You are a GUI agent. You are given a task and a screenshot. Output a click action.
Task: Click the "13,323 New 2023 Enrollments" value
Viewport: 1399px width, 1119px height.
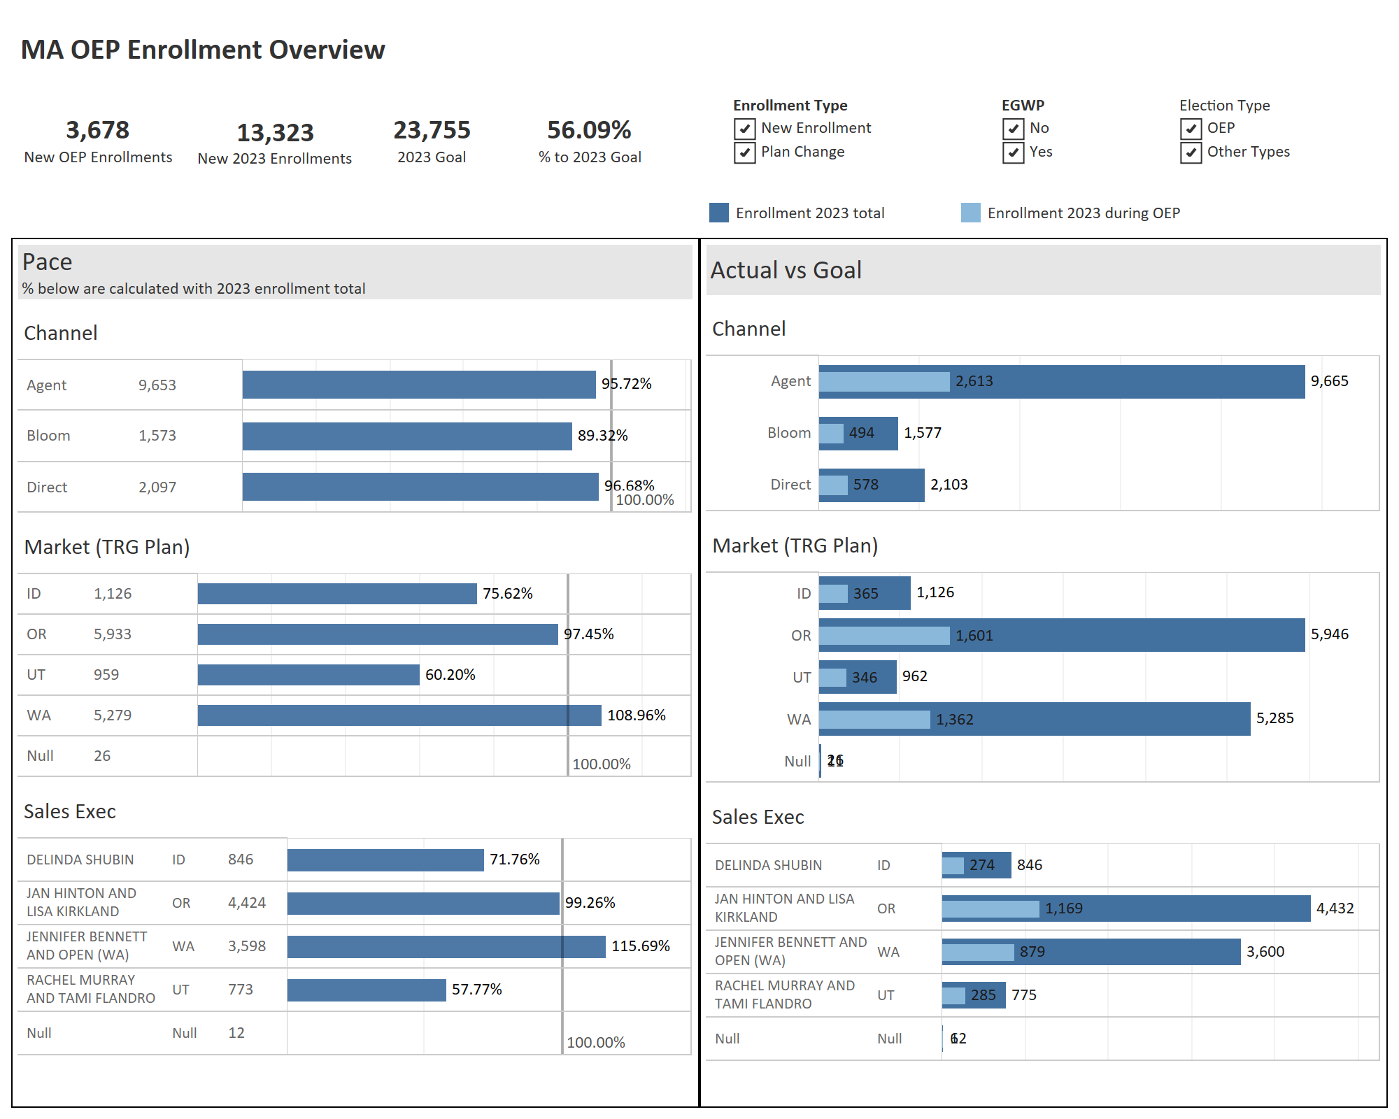(x=276, y=140)
